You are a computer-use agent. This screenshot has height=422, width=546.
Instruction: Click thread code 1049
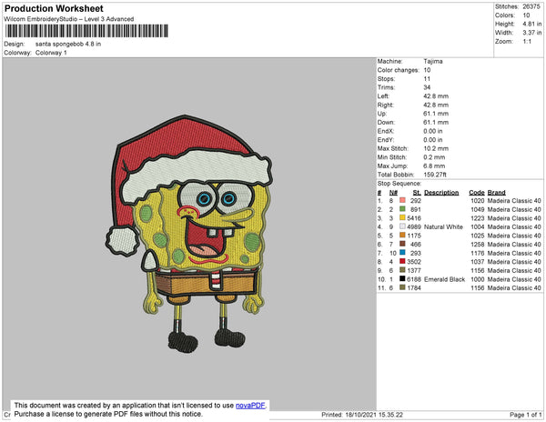tap(478, 209)
